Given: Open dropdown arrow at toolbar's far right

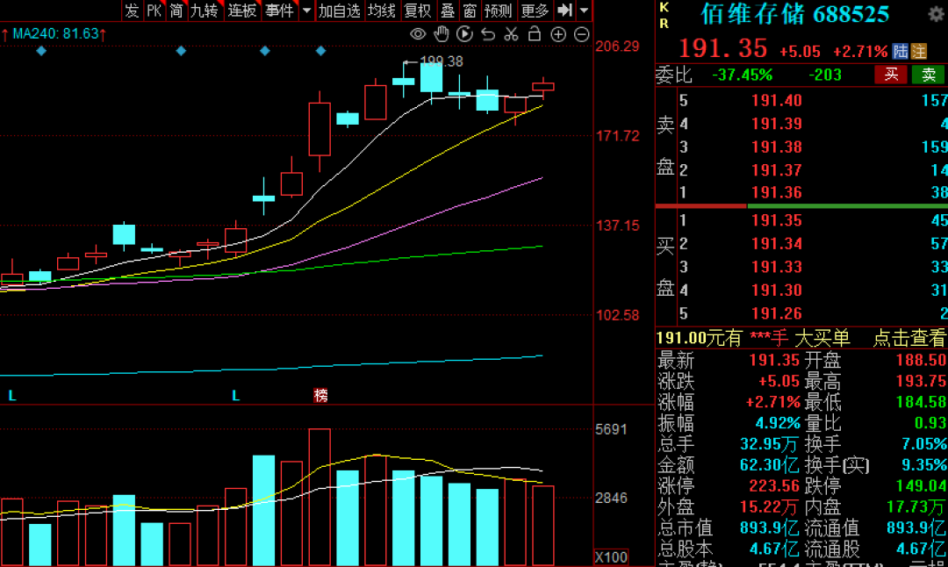Looking at the screenshot, I should [x=584, y=11].
